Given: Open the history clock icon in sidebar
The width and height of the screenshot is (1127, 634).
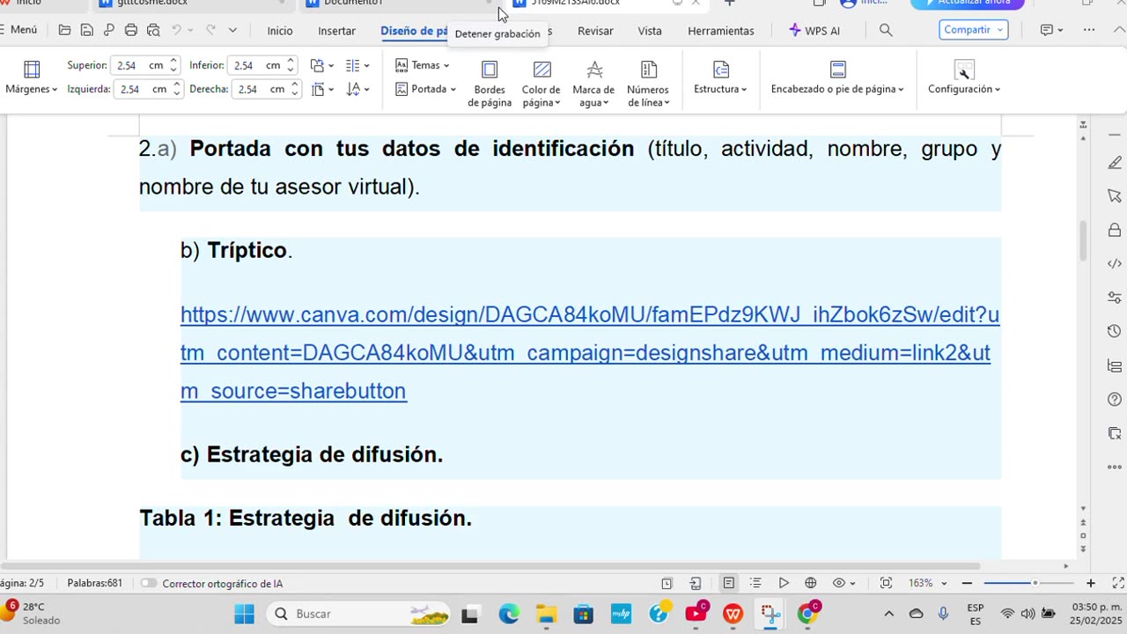Looking at the screenshot, I should [1115, 331].
